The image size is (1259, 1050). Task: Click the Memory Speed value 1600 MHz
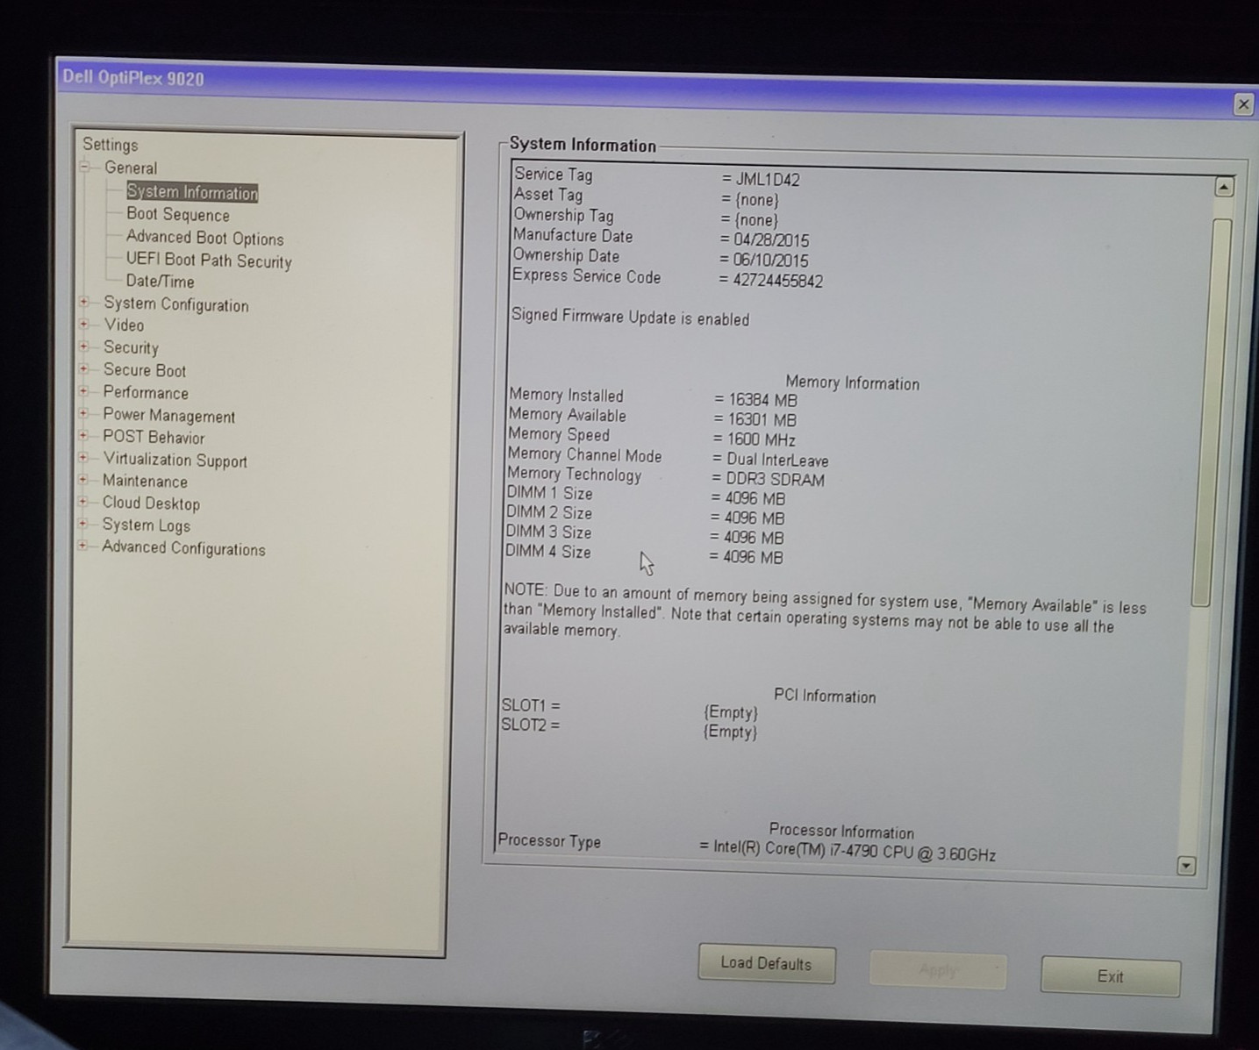(761, 439)
